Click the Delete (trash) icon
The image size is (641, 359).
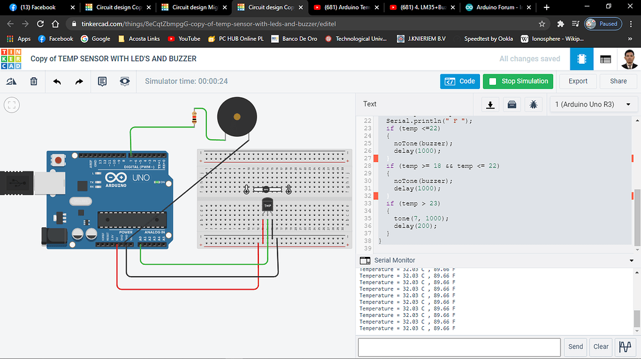point(33,81)
